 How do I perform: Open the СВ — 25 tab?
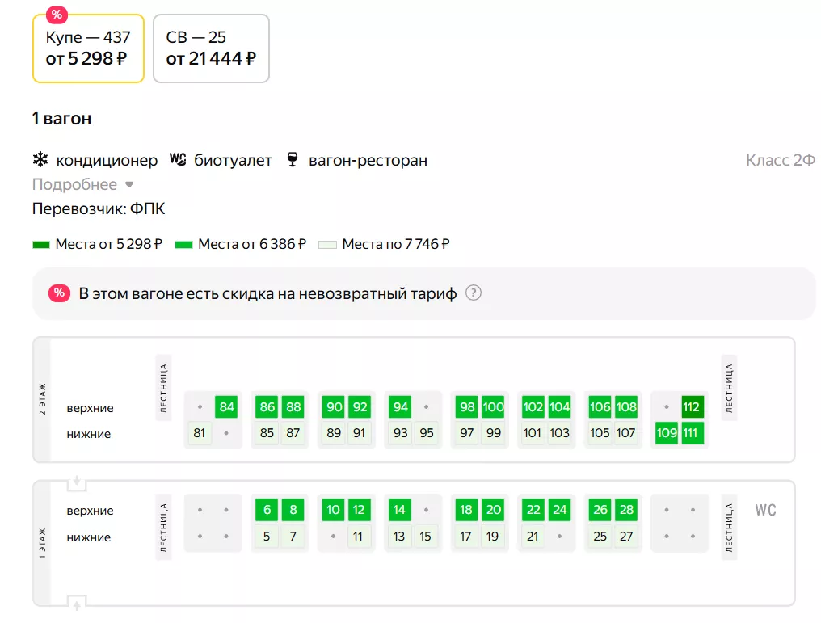coord(211,48)
